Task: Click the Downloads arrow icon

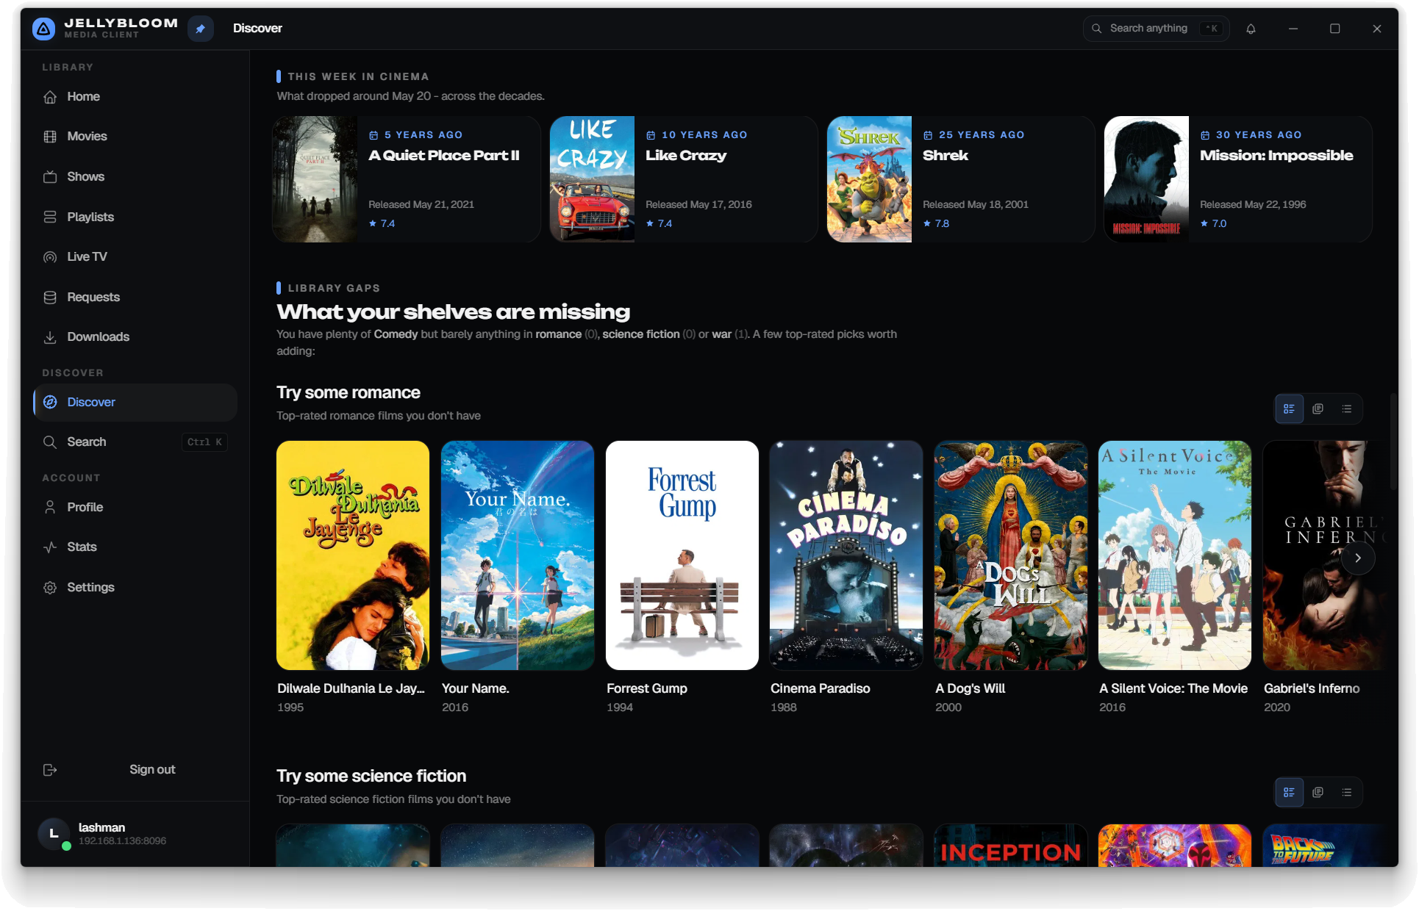Action: pyautogui.click(x=50, y=336)
